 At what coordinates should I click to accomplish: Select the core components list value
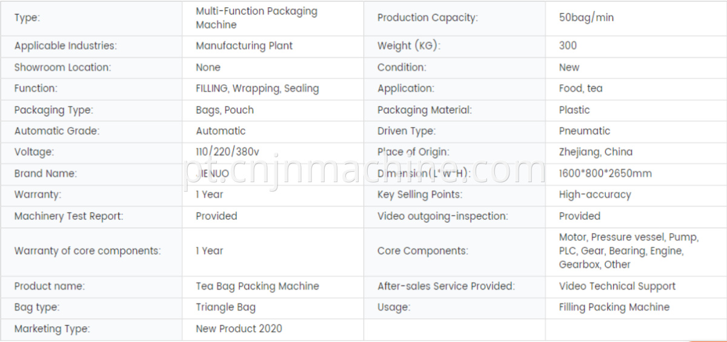coord(628,251)
